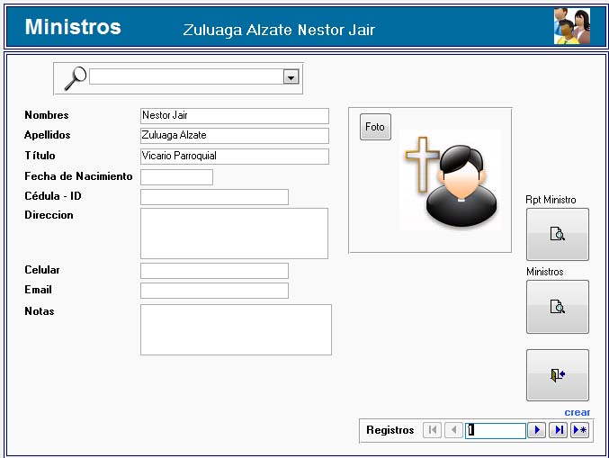This screenshot has height=458, width=609.
Task: Click the header name Zuluaga Alzate Nestor Jair
Action: (279, 30)
